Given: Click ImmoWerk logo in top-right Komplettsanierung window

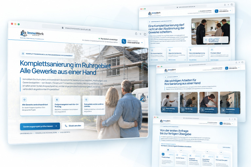Looking at the screenshot, I should 154,13.
